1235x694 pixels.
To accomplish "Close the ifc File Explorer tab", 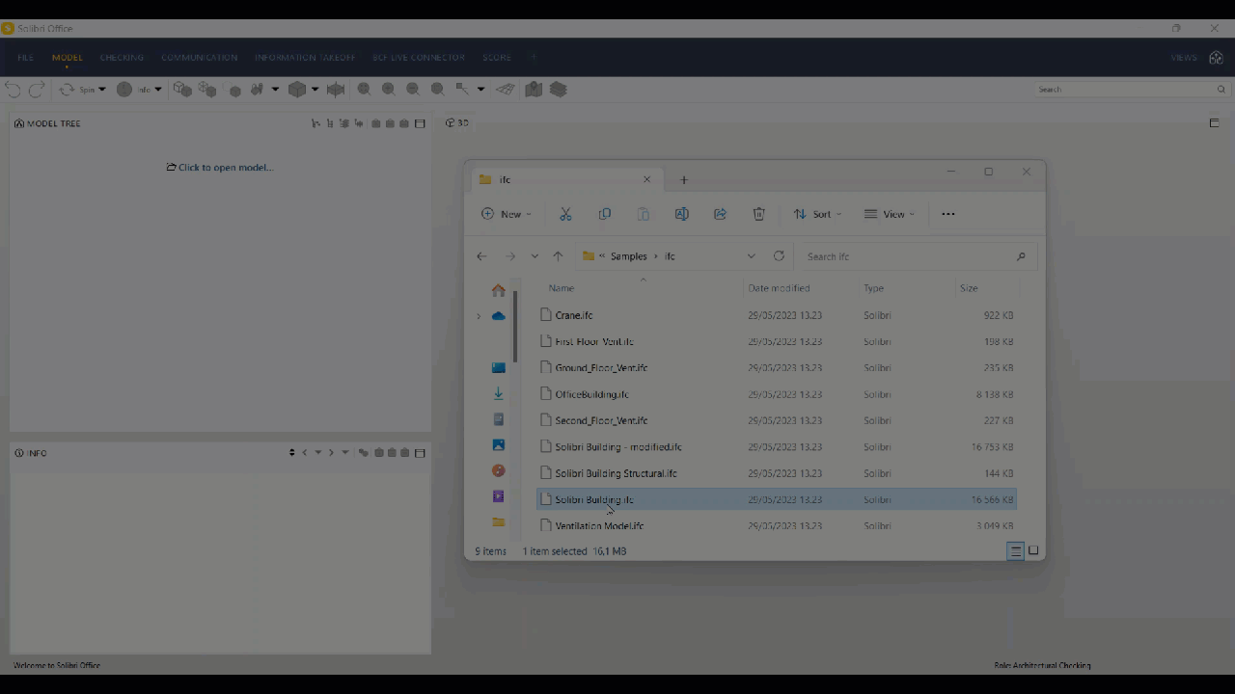I will 647,179.
